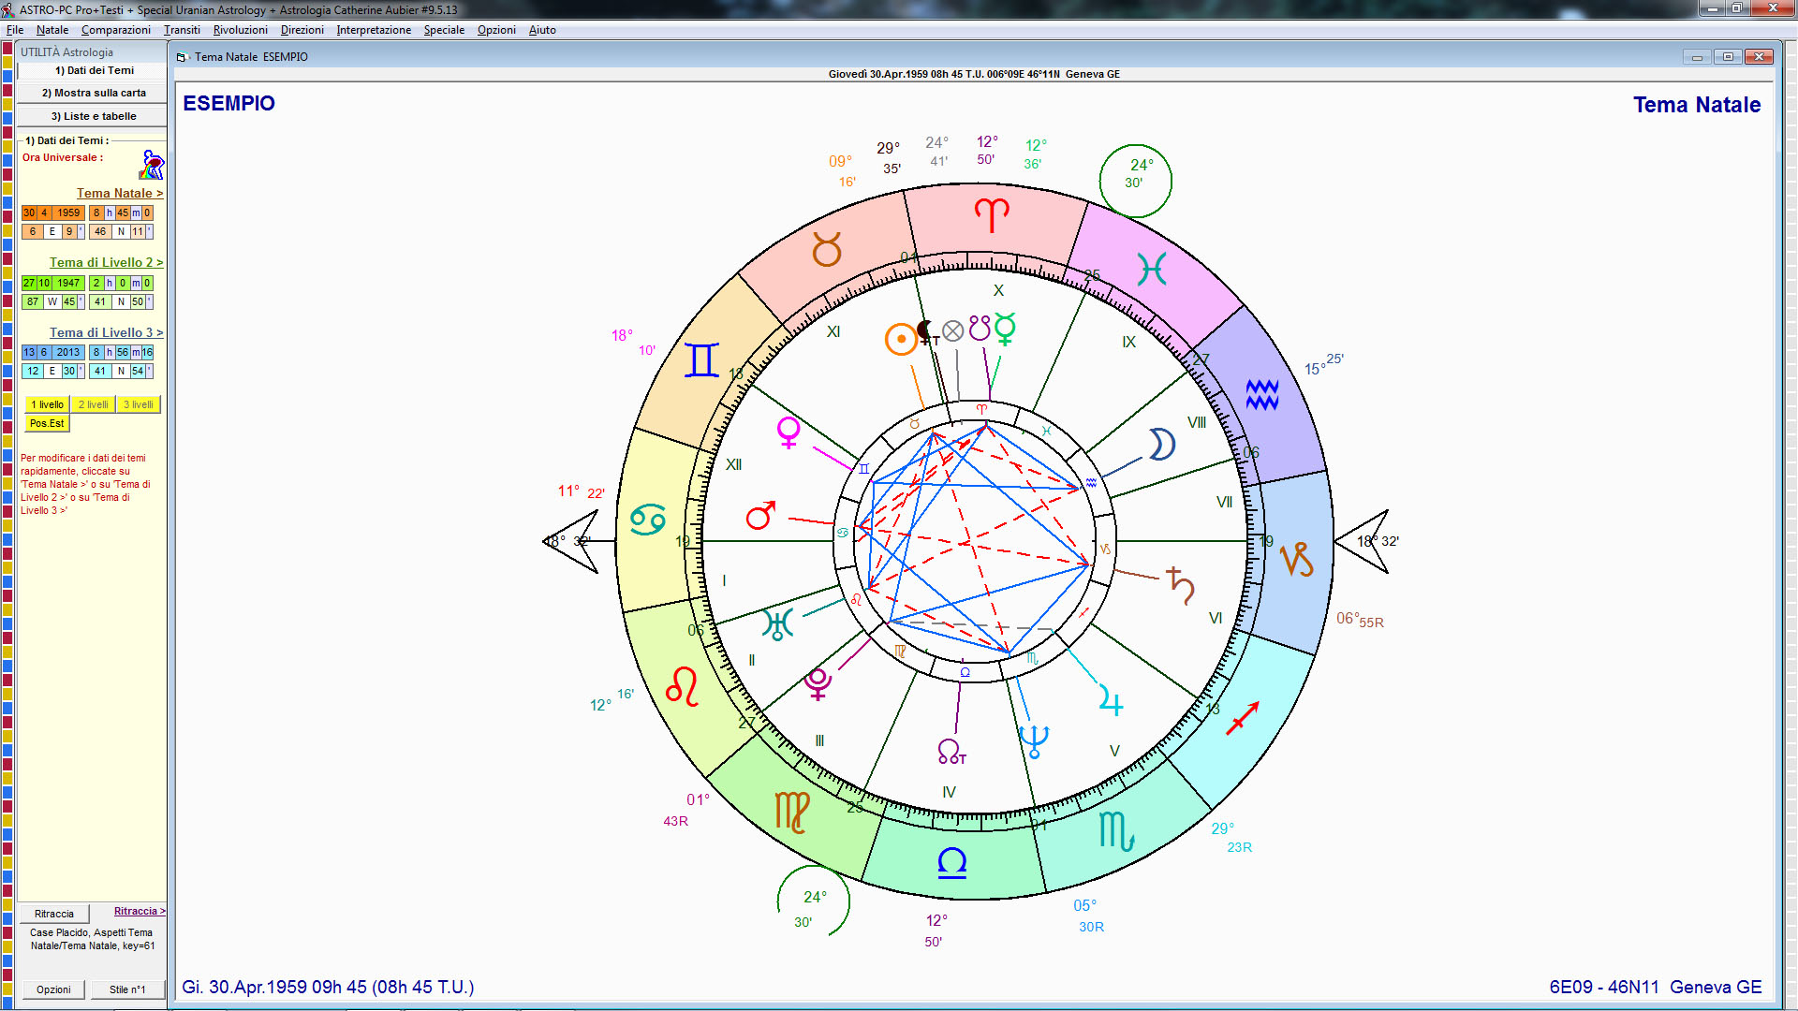The width and height of the screenshot is (1798, 1011).
Task: Click the 'Tema Natale' heading at top right
Action: tap(1697, 105)
